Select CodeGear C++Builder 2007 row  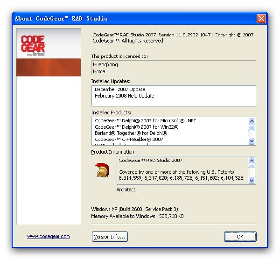[129, 140]
